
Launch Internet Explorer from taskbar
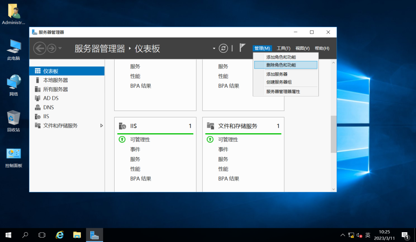click(60, 235)
